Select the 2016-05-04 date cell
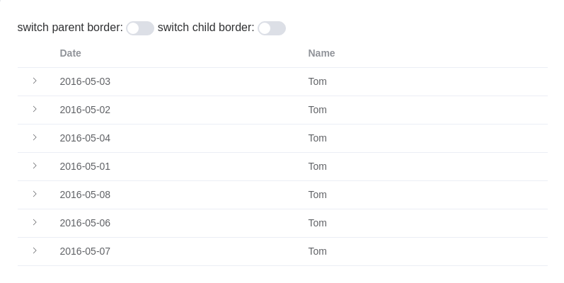The width and height of the screenshot is (564, 283). (x=85, y=138)
